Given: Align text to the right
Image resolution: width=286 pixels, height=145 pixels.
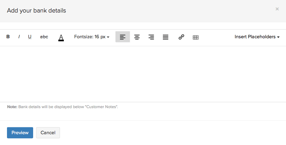Looking at the screenshot, I should click(151, 37).
